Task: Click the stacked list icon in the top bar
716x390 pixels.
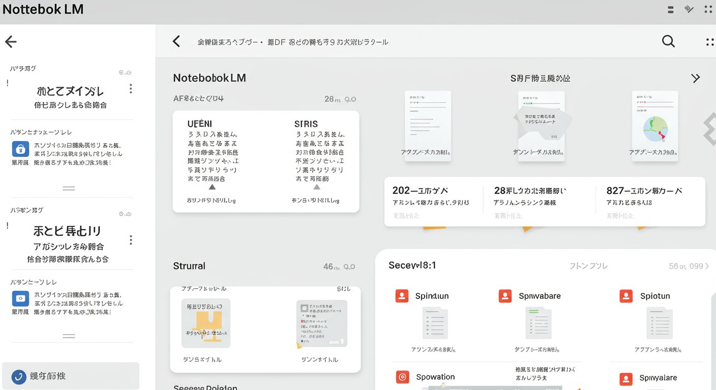Action: click(x=670, y=9)
